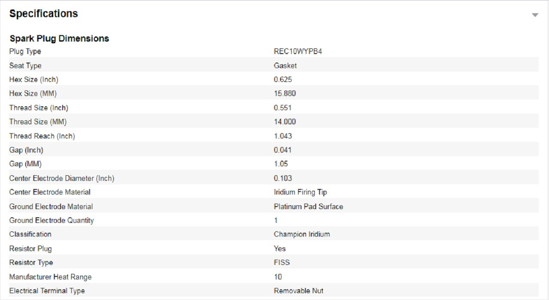The image size is (549, 300).
Task: Select the Gap (MM) value 1.05
Action: (x=281, y=164)
